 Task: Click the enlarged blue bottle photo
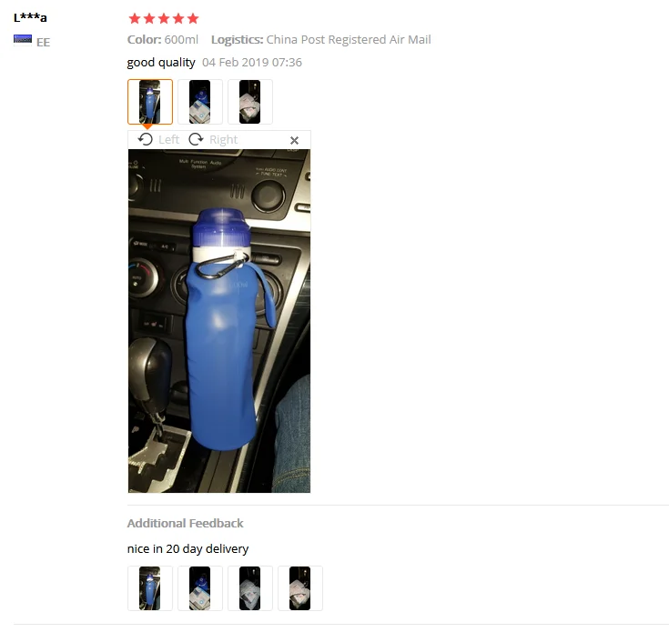point(219,321)
